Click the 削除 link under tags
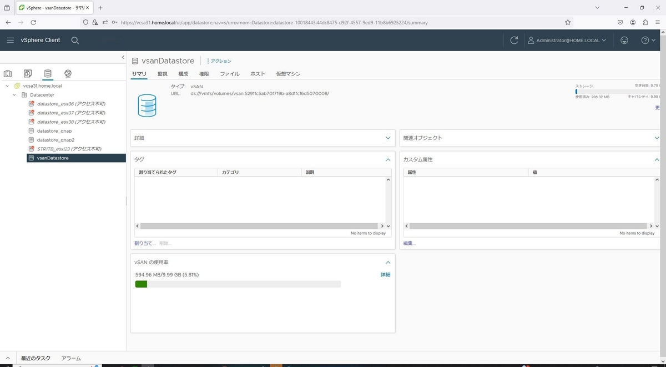 (165, 243)
